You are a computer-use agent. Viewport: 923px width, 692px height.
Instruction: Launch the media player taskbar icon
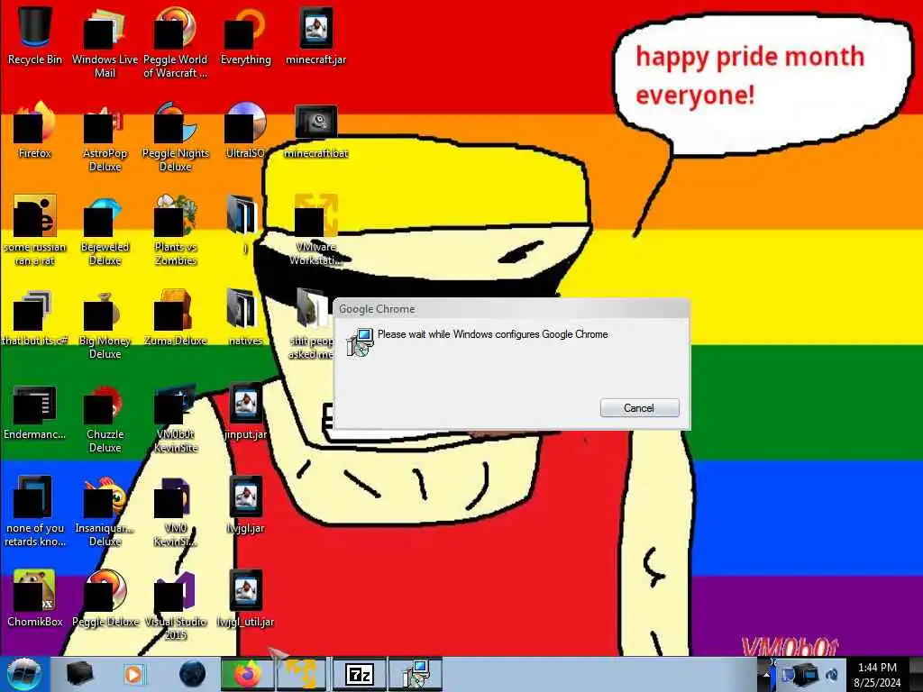point(135,674)
